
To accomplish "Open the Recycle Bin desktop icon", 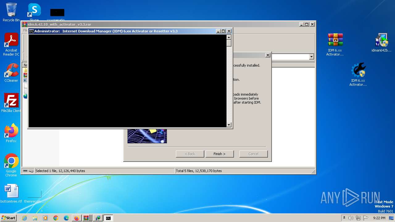I will [x=11, y=12].
